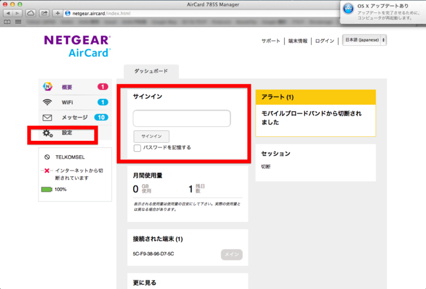Click the 接続された端末 (1) heading
The width and height of the screenshot is (426, 289).
pyautogui.click(x=158, y=239)
